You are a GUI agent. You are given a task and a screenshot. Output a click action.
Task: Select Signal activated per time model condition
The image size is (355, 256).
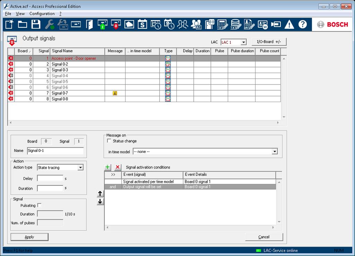(x=190, y=181)
